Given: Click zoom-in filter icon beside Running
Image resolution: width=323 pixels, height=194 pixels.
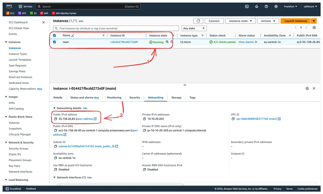Looking at the screenshot, I should tap(167, 42).
